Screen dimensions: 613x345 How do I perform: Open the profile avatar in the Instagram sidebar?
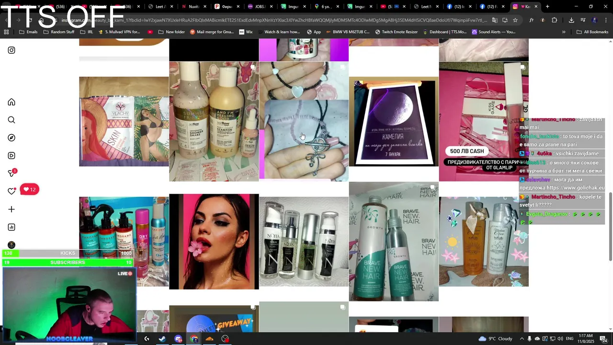coord(11,245)
